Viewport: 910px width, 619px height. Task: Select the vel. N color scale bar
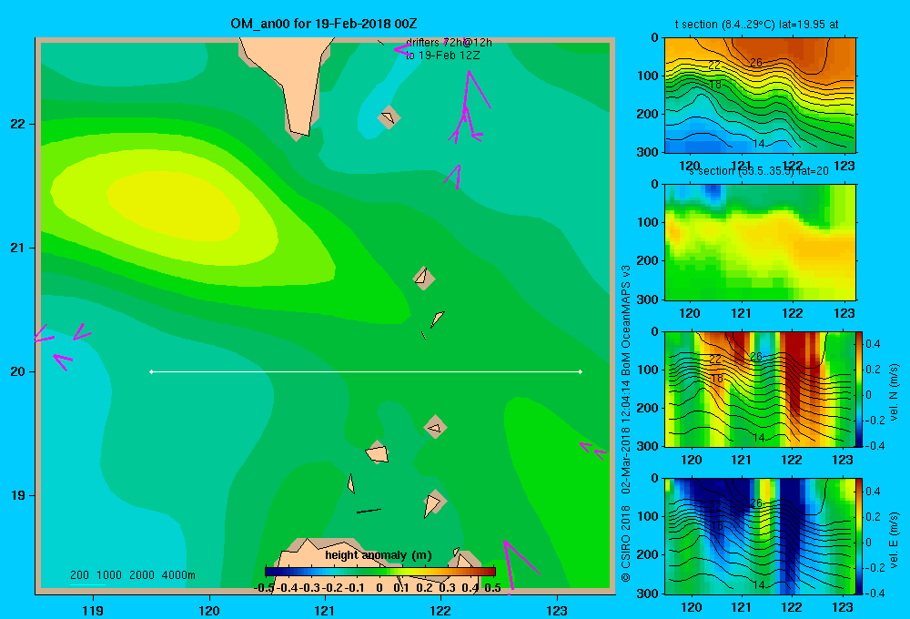[859, 389]
